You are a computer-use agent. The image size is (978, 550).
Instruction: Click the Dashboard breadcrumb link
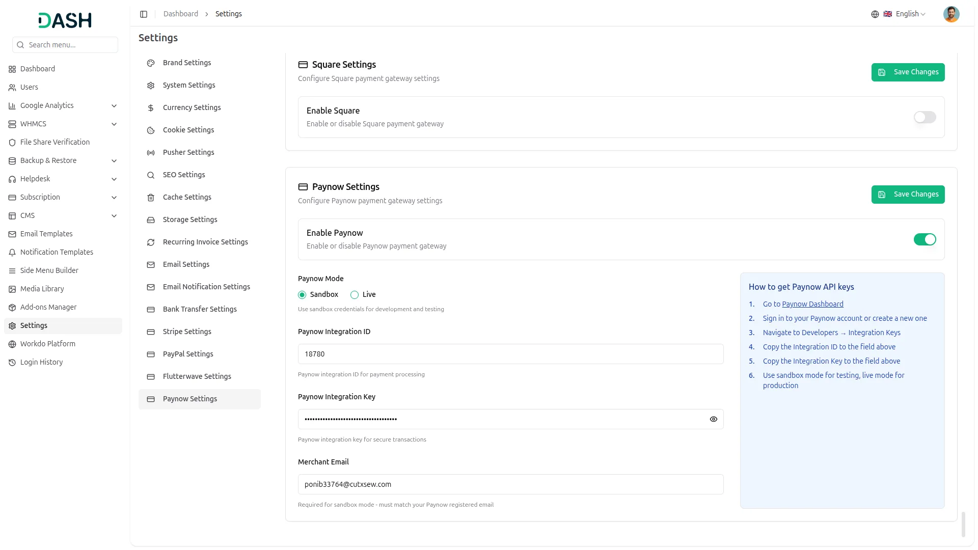pyautogui.click(x=181, y=14)
